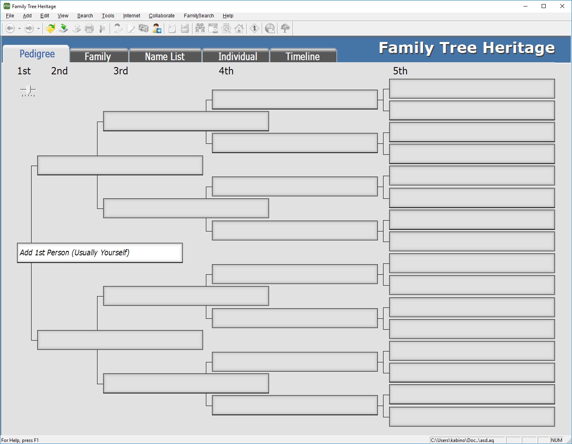
Task: Open the FamilySearch menu
Action: tap(199, 16)
